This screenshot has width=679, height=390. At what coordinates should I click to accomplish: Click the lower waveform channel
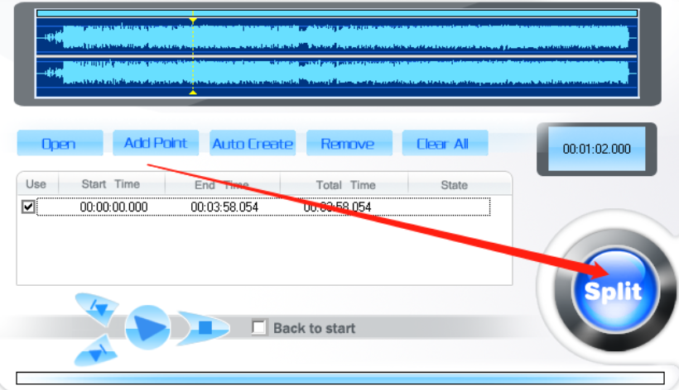point(336,73)
